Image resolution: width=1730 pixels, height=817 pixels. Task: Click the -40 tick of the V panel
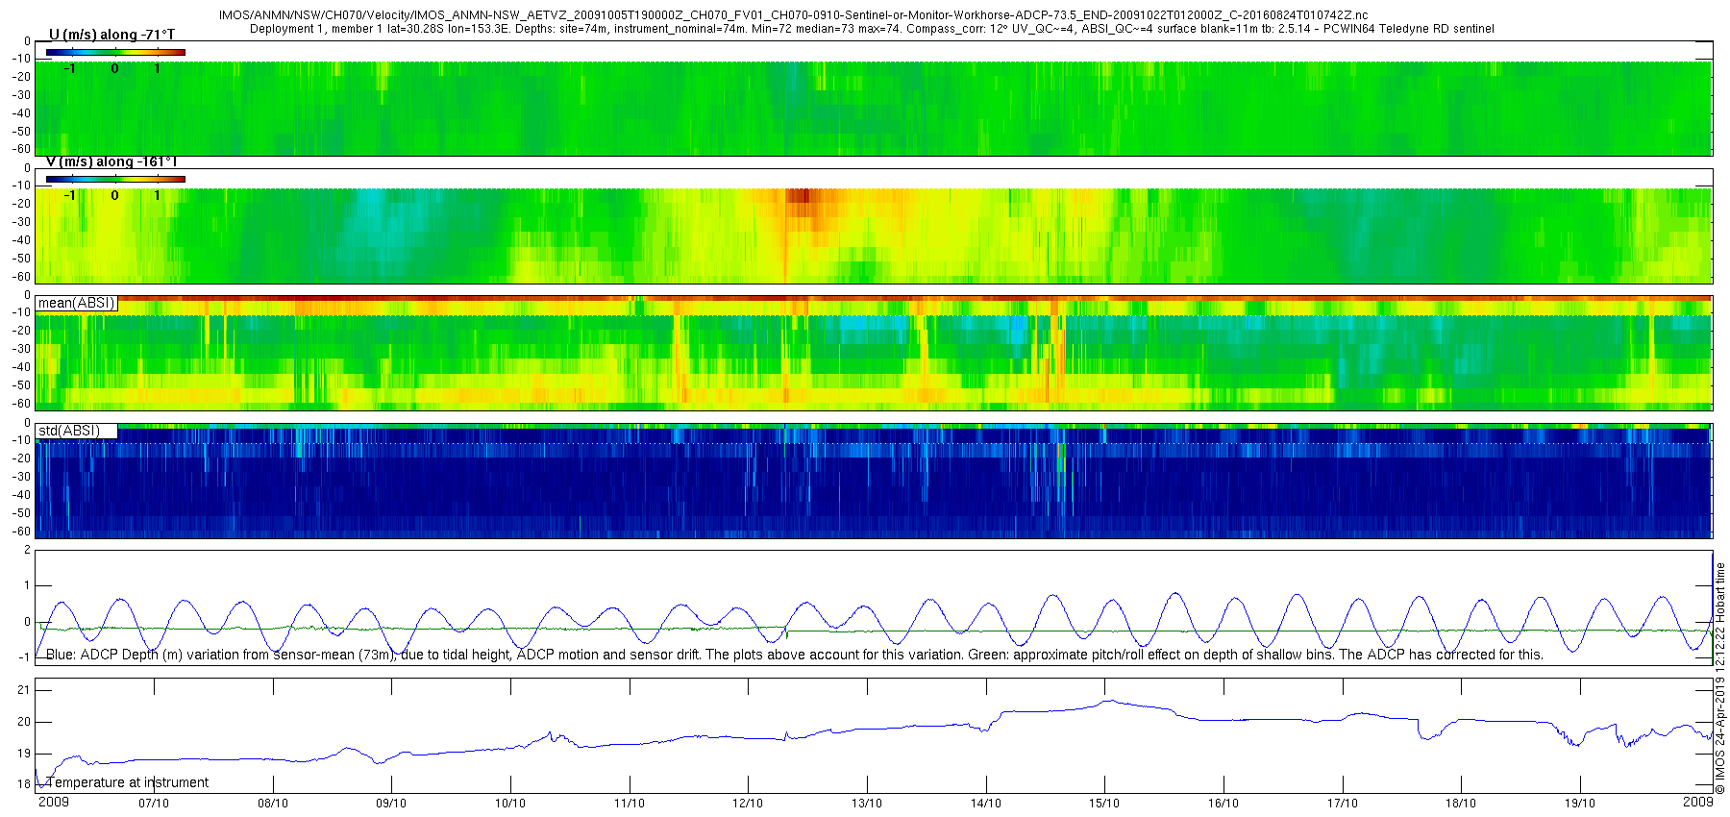21,240
